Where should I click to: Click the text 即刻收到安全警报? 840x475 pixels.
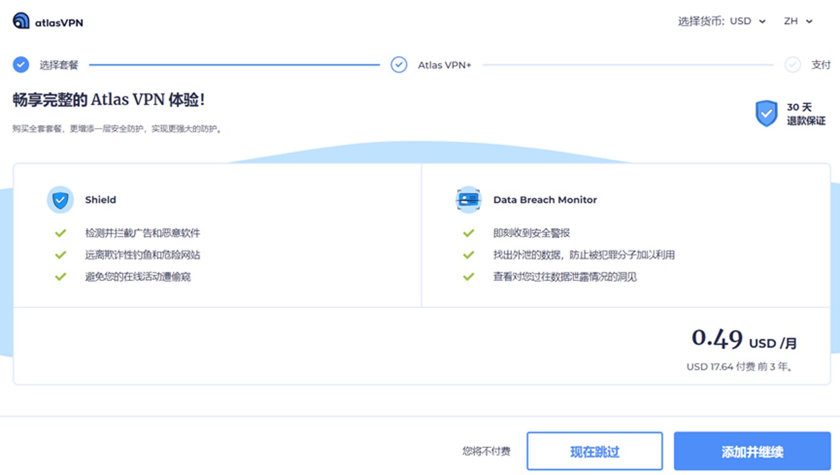pyautogui.click(x=532, y=233)
